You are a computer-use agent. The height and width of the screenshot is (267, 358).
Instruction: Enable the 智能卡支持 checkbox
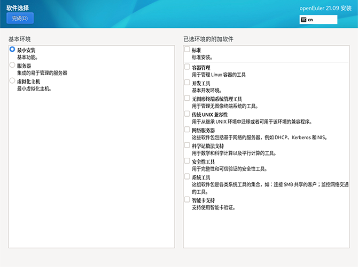[x=187, y=199]
